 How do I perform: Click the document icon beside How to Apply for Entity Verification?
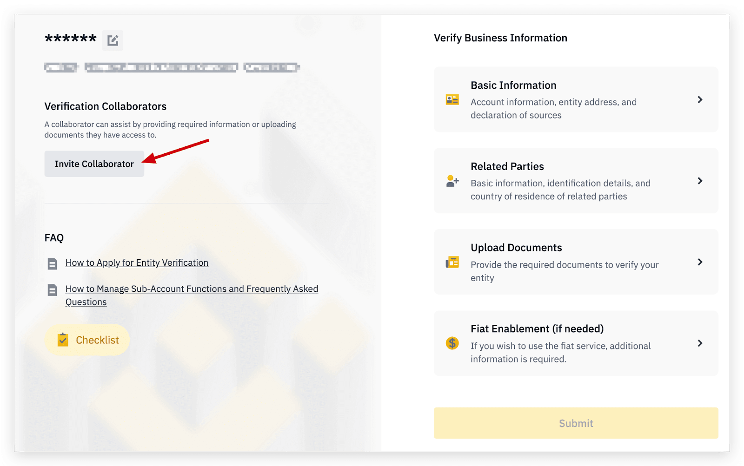[52, 264]
